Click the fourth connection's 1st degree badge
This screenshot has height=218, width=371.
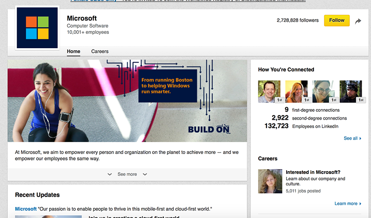pos(361,100)
